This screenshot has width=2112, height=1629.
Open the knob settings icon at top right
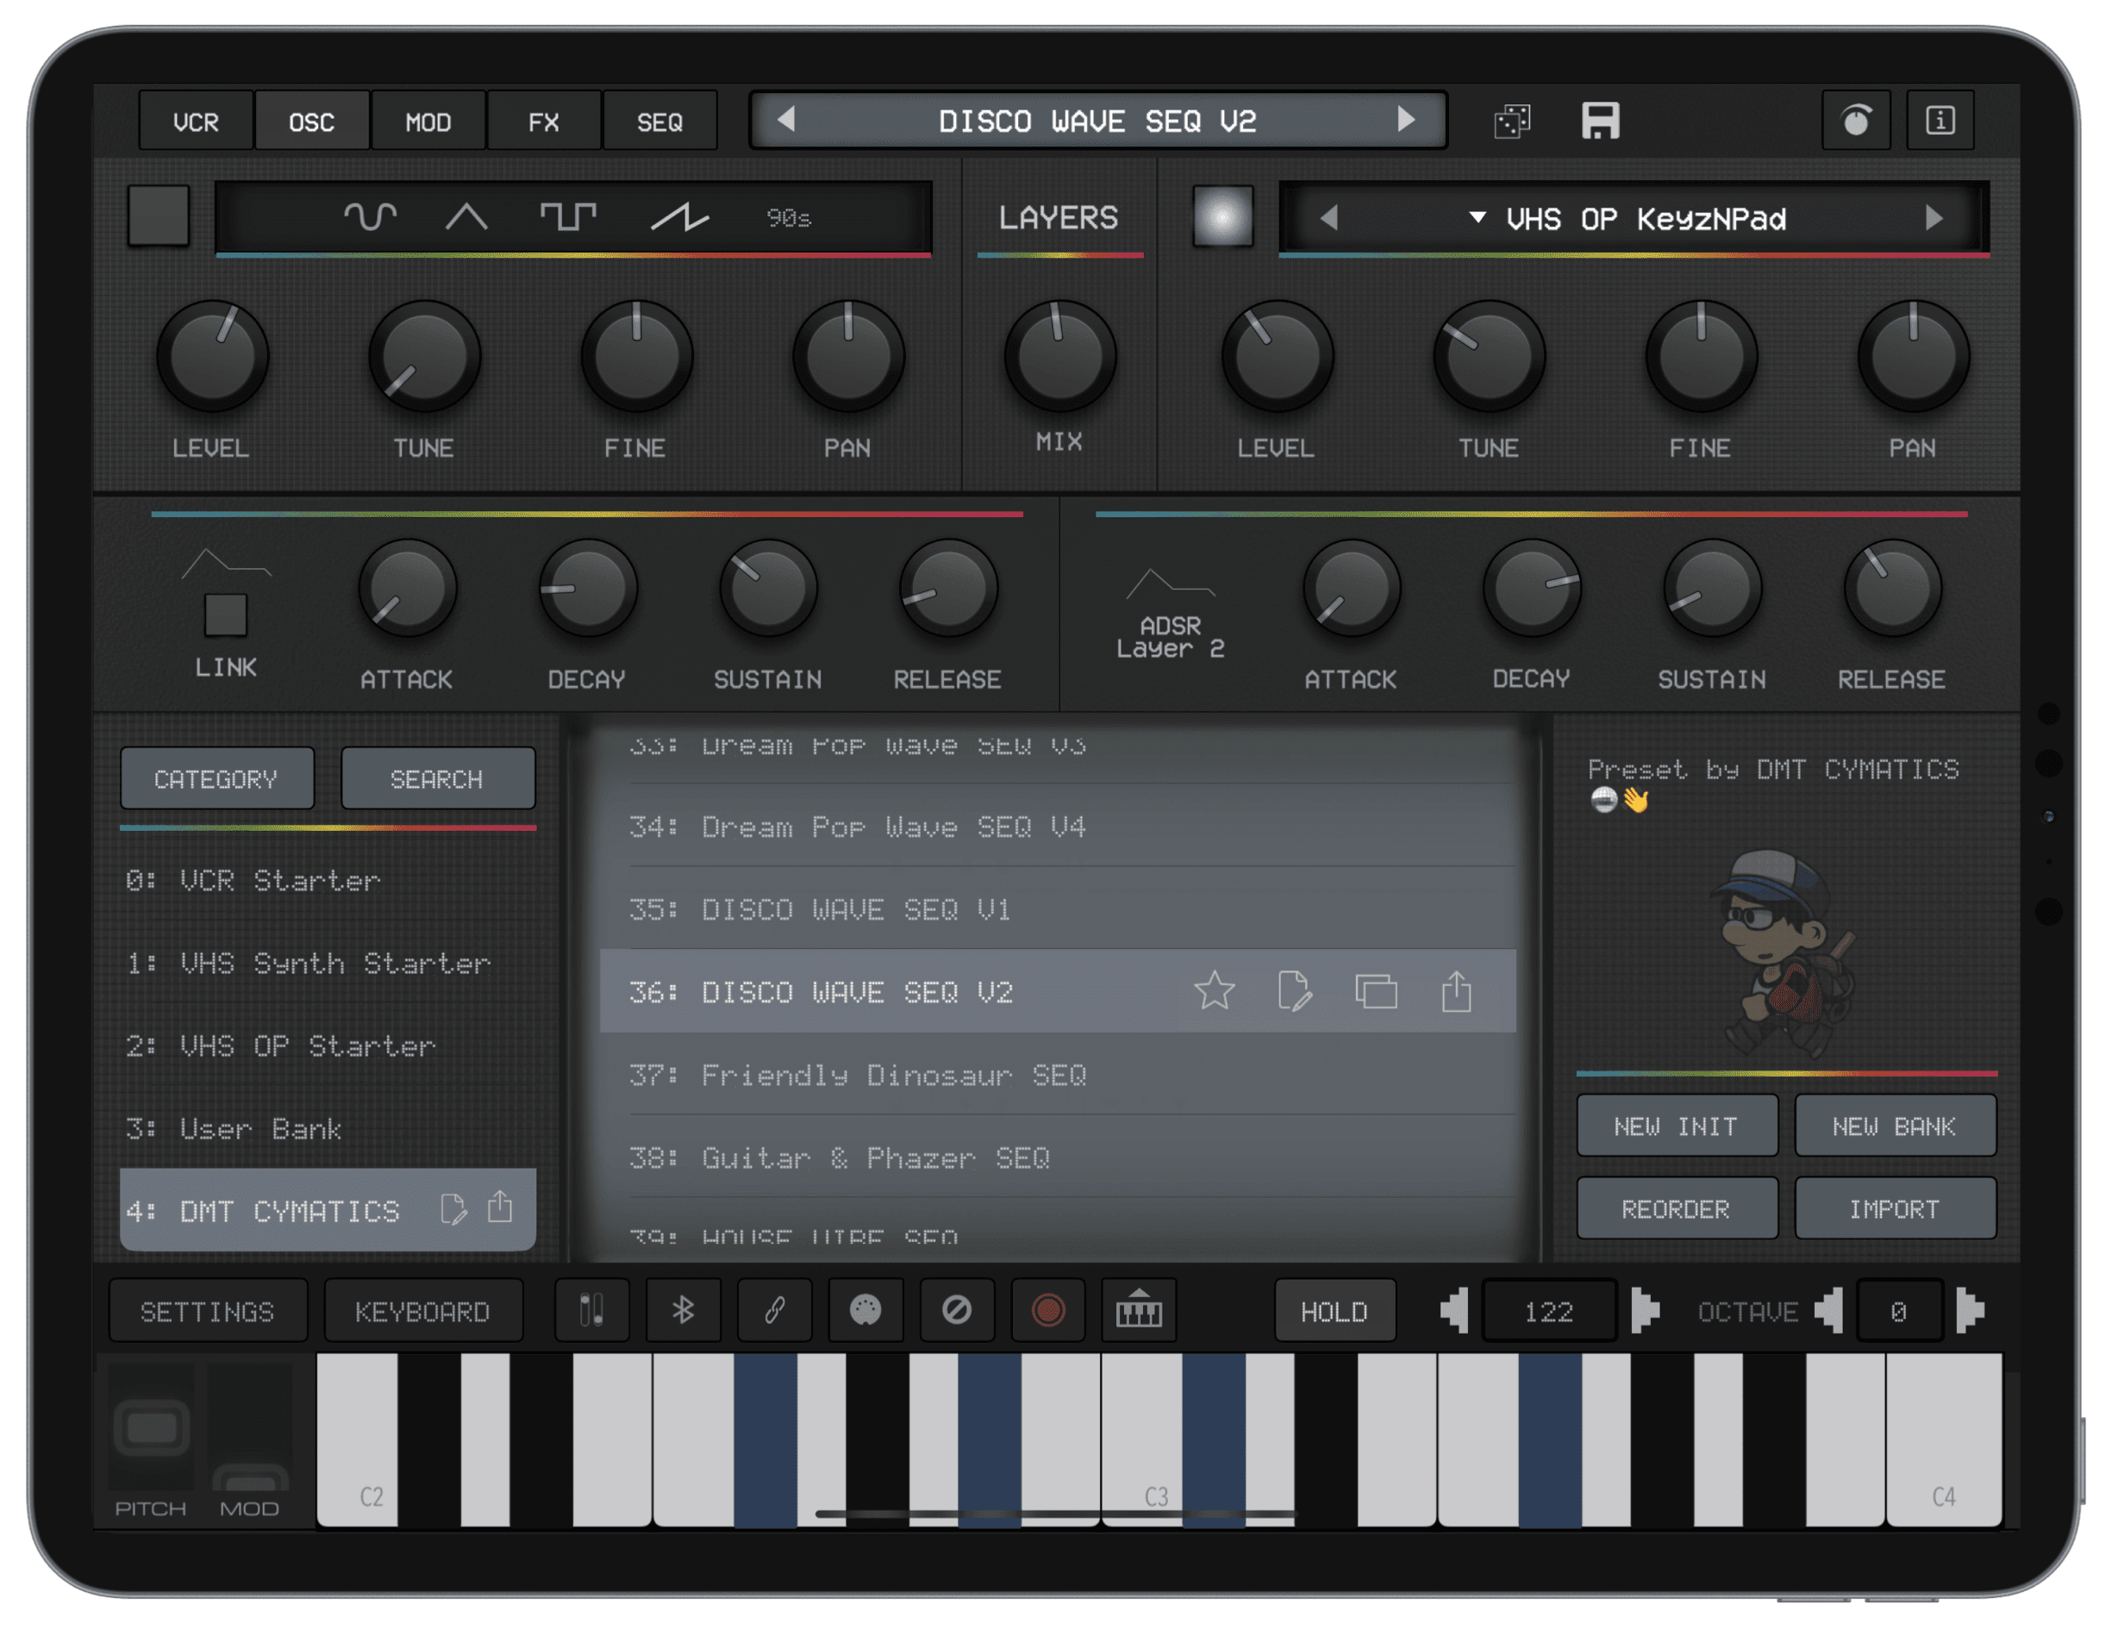pyautogui.click(x=1855, y=121)
